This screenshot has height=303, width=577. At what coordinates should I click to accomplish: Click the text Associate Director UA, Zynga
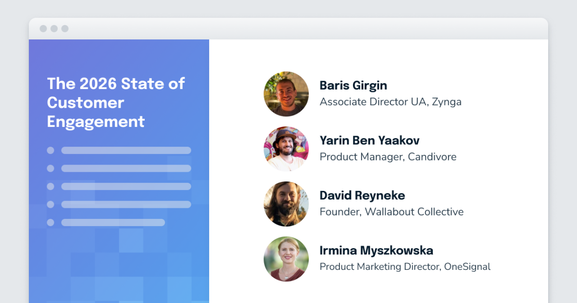click(390, 102)
